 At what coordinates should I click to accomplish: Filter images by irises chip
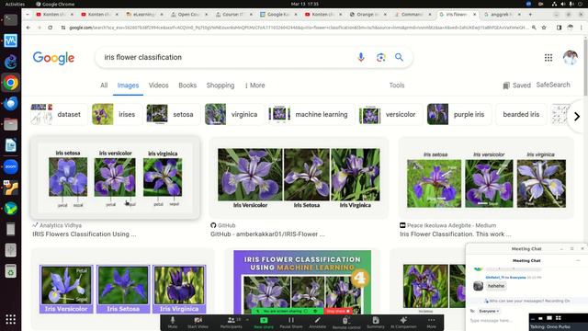coord(117,114)
